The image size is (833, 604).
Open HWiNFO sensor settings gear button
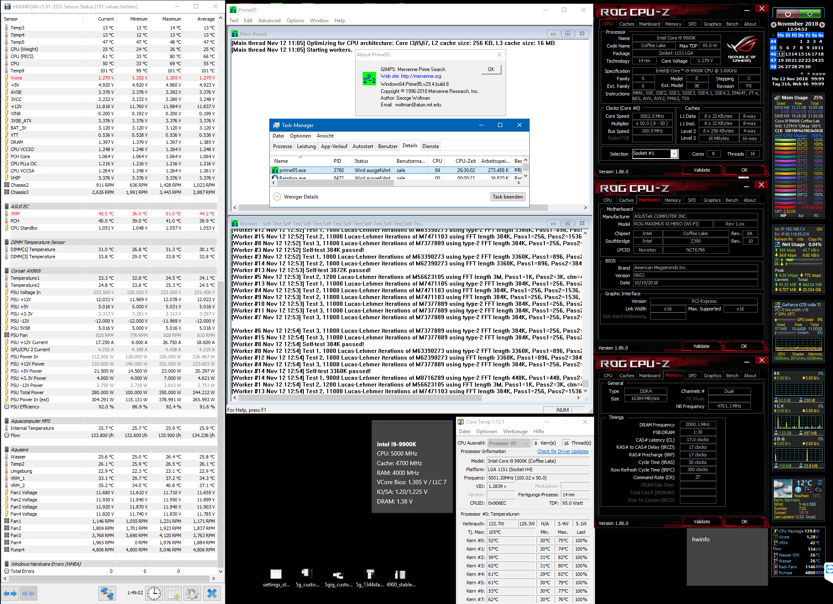click(192, 593)
